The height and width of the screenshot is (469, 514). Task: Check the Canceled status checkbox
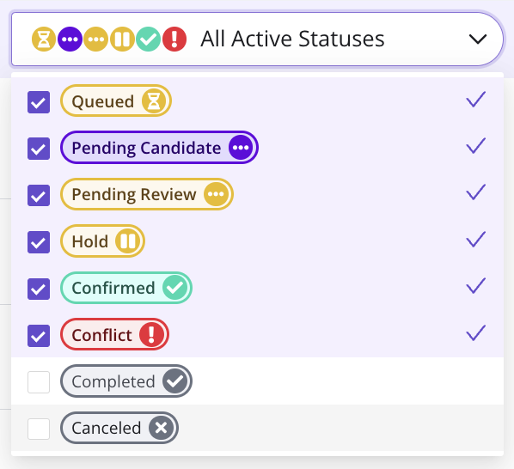pos(39,429)
